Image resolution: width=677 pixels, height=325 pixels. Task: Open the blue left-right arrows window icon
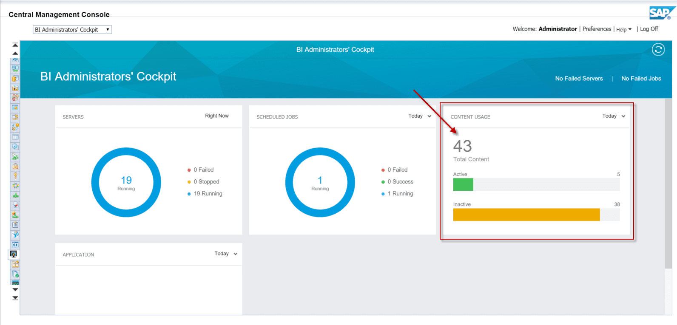pos(15,245)
